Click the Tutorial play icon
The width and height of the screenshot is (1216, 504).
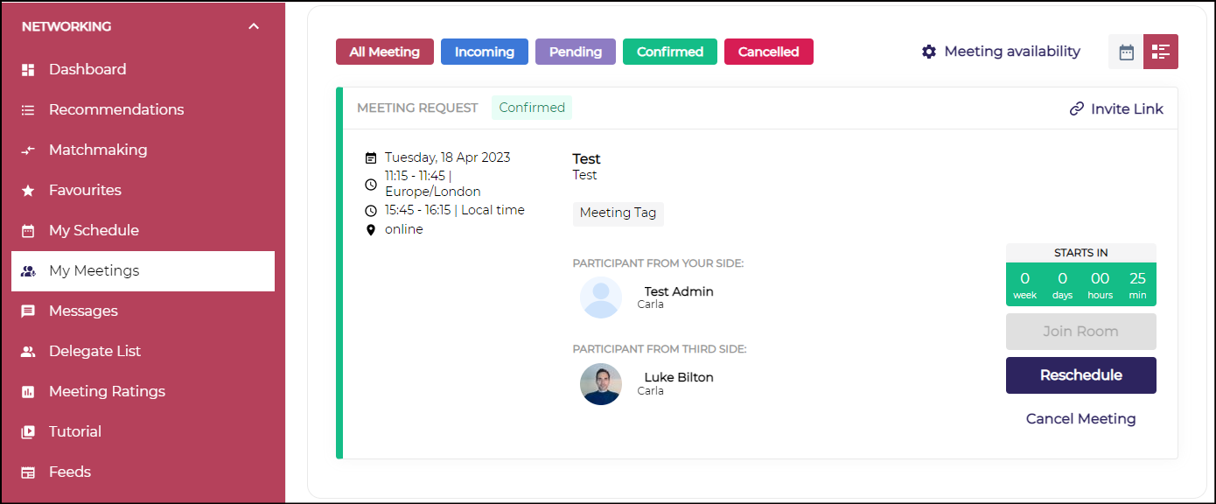[28, 432]
